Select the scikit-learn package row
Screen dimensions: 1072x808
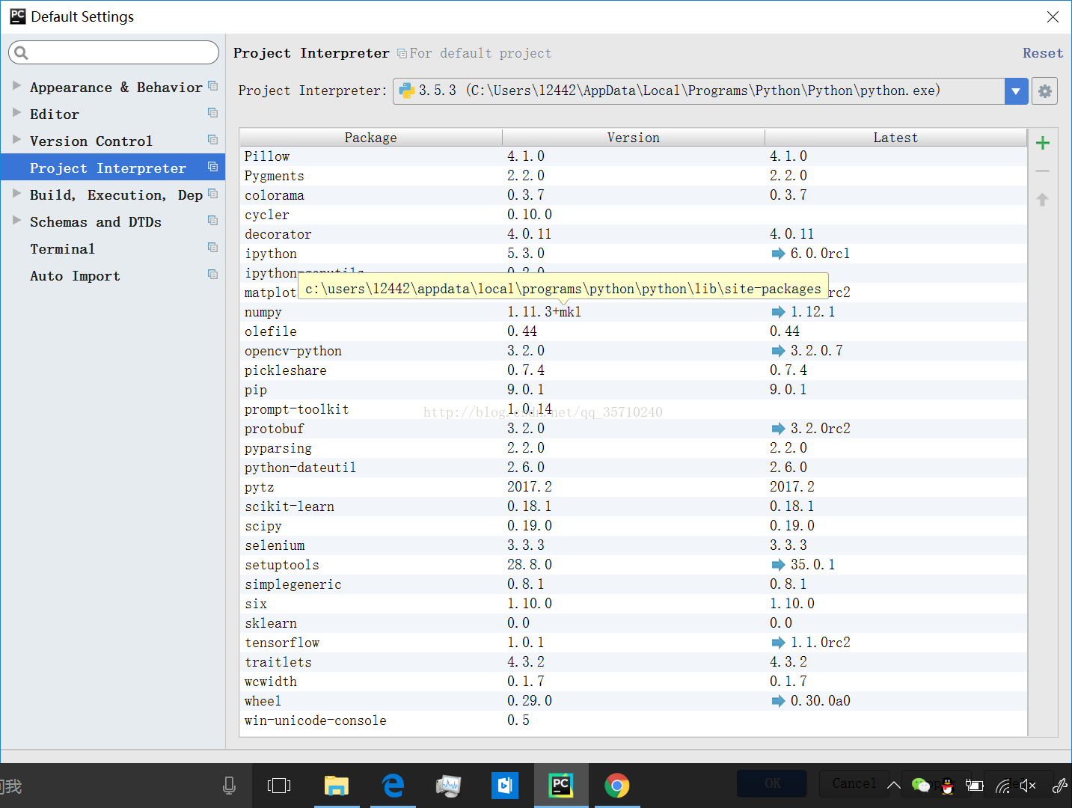tap(633, 506)
